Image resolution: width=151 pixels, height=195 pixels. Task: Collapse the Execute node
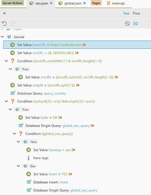click(2, 37)
